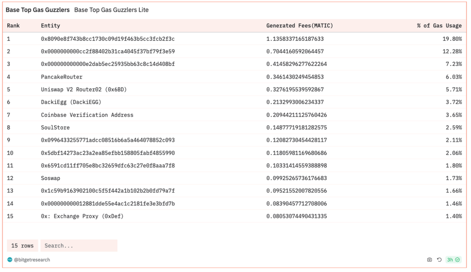The height and width of the screenshot is (272, 471).
Task: Select the 3.72% gas usage cell
Action: click(453, 102)
